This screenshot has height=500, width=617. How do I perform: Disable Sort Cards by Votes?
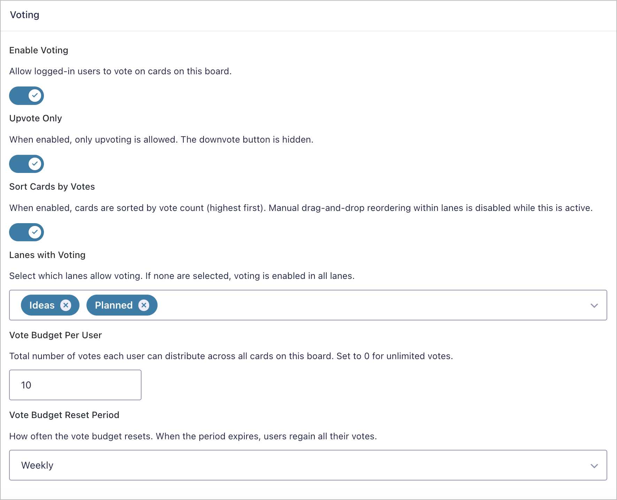[x=26, y=232]
